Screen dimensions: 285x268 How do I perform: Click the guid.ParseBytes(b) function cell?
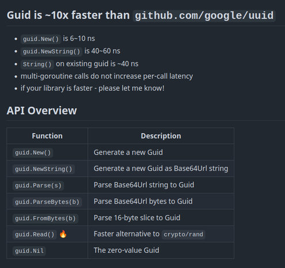point(47,202)
